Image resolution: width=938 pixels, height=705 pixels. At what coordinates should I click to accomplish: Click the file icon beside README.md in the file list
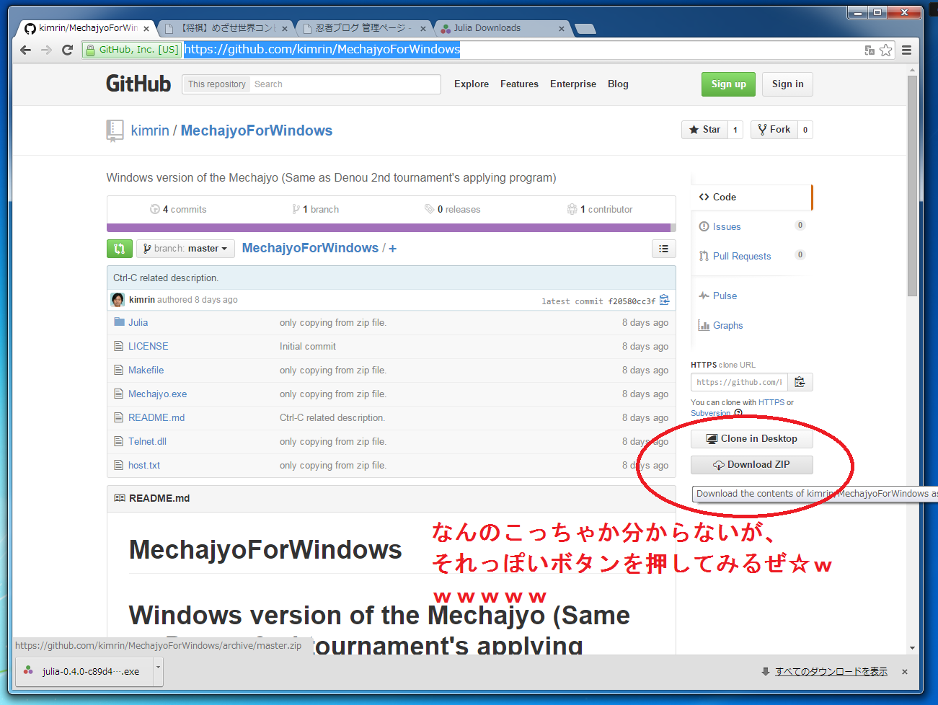(119, 417)
